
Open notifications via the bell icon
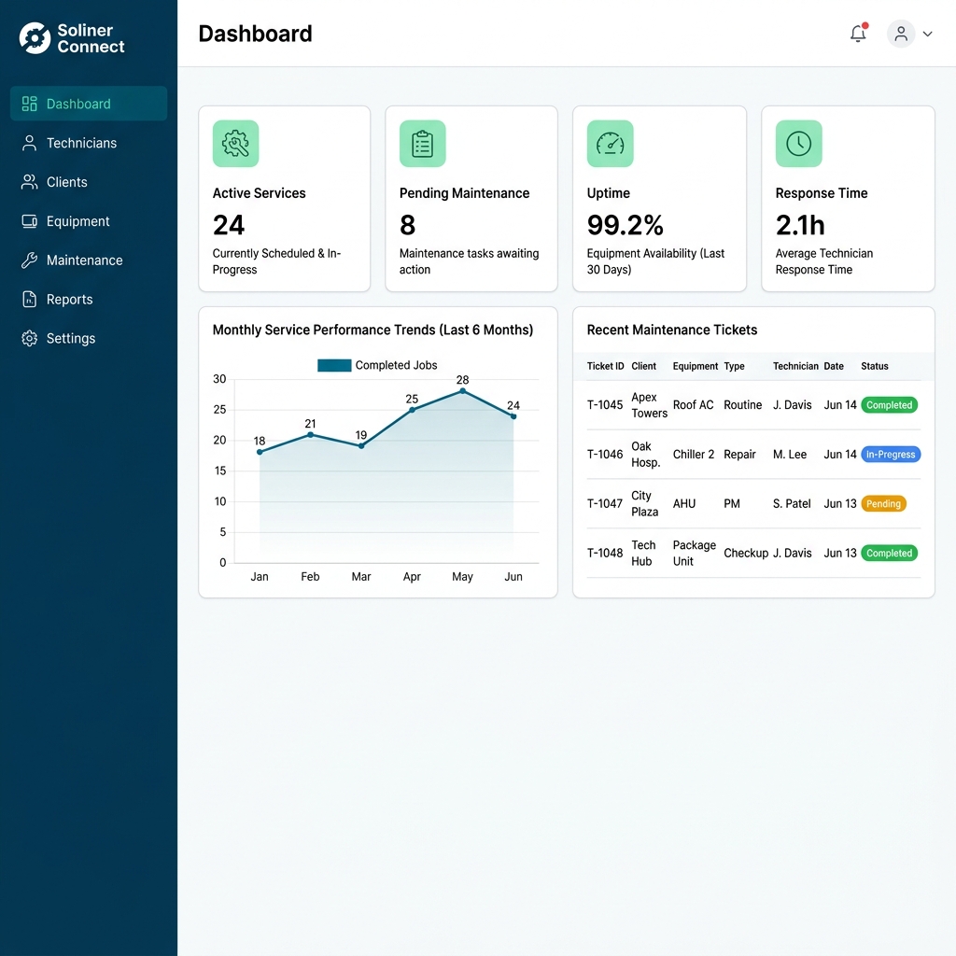pos(858,34)
